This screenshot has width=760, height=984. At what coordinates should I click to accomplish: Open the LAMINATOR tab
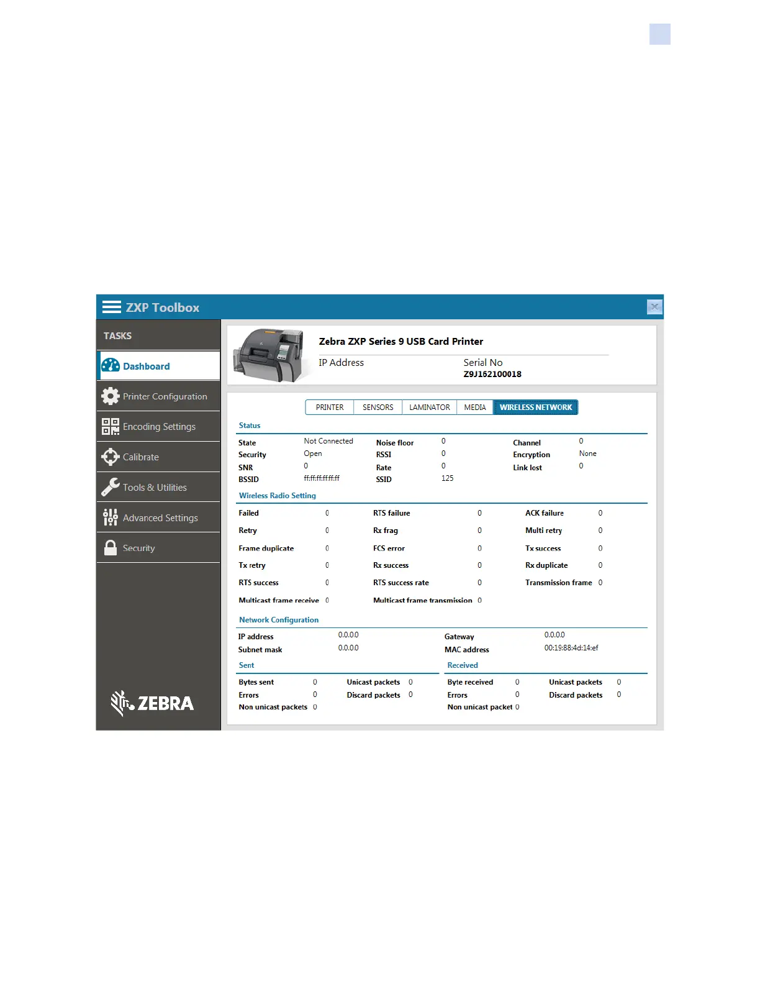(x=430, y=408)
